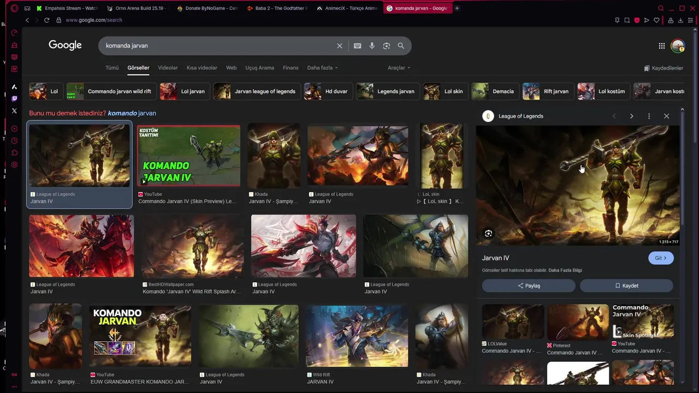Switch to Ornn Arena Build browser tab

[137, 8]
